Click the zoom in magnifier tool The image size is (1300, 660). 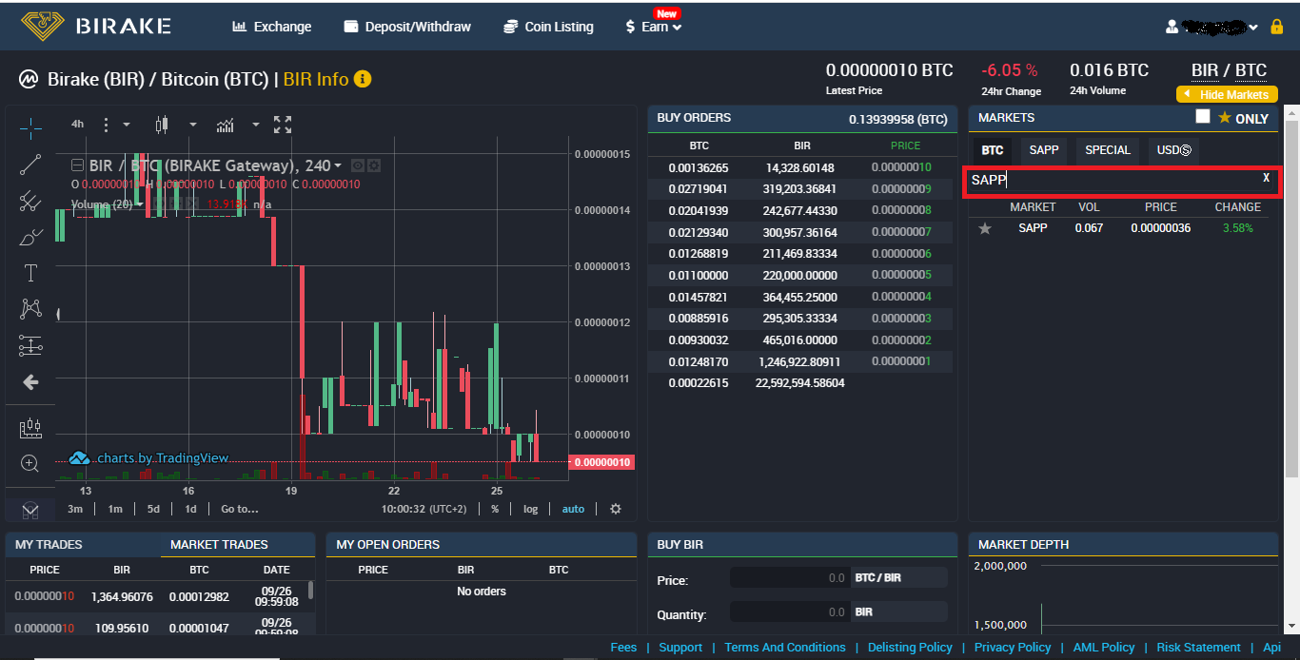(x=30, y=463)
